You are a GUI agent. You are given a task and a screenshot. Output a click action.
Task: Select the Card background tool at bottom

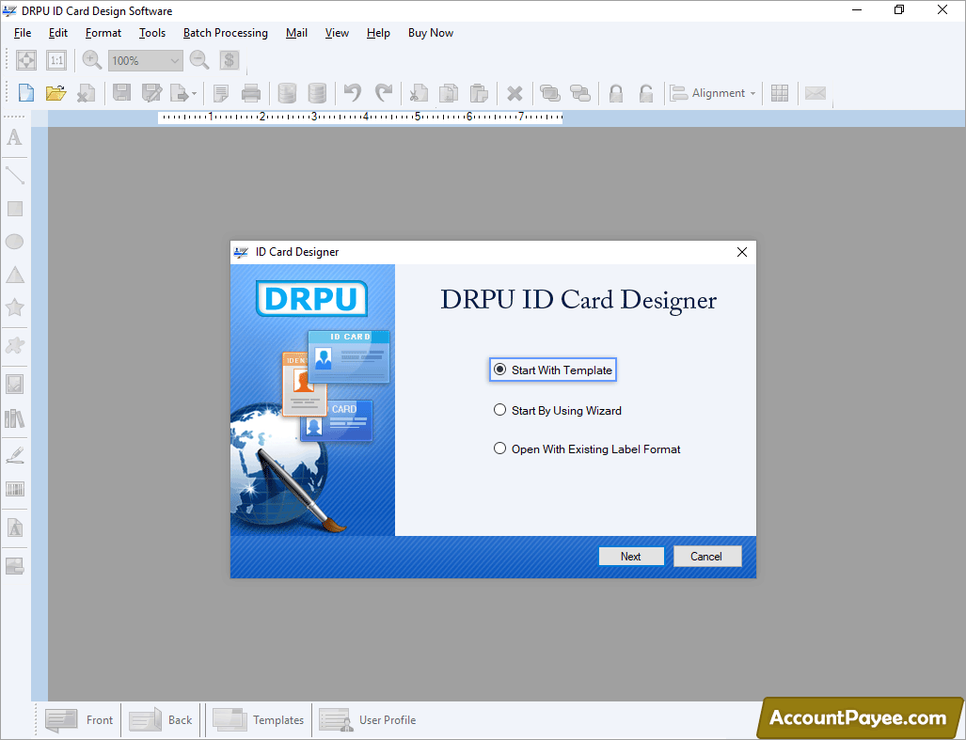click(15, 566)
